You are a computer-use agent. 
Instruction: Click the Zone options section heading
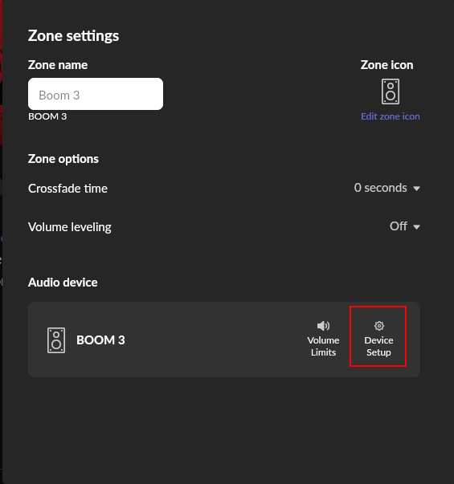tap(63, 159)
